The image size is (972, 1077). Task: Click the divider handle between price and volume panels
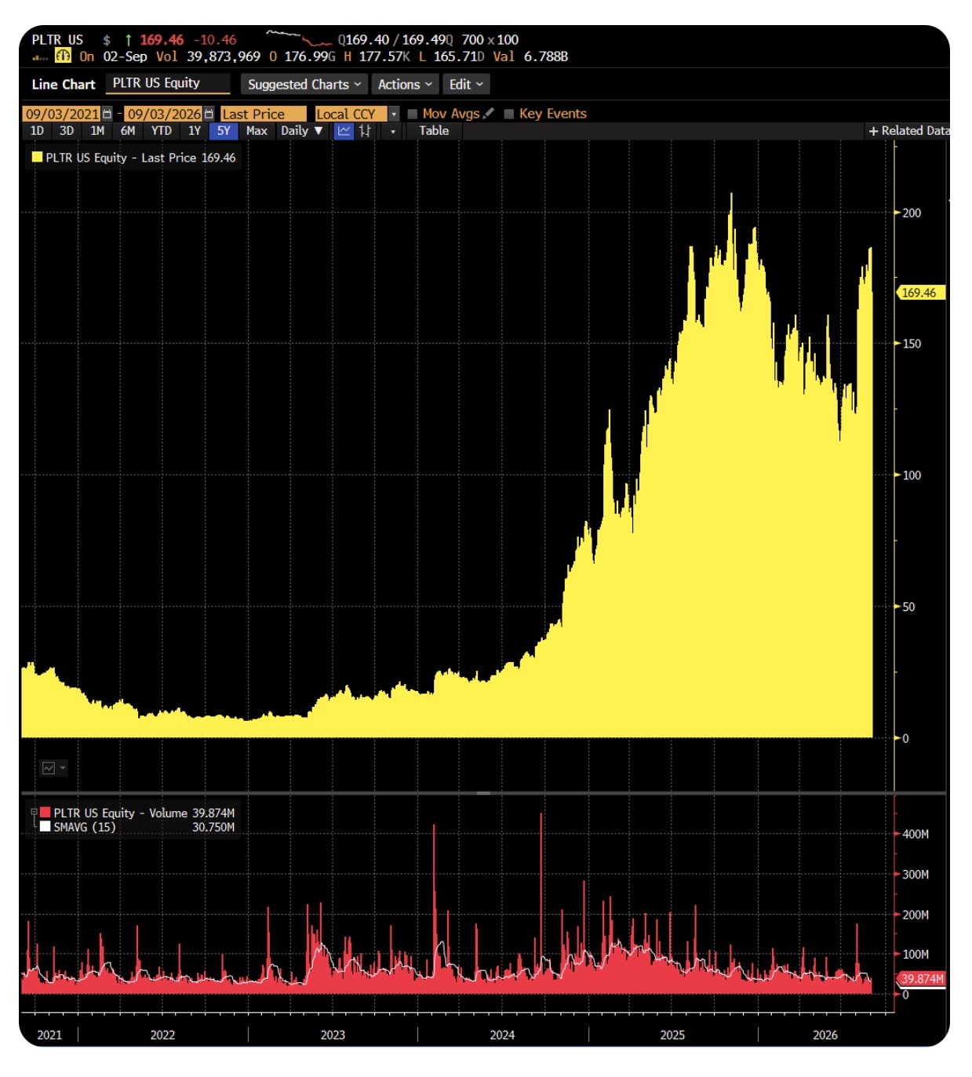point(483,793)
